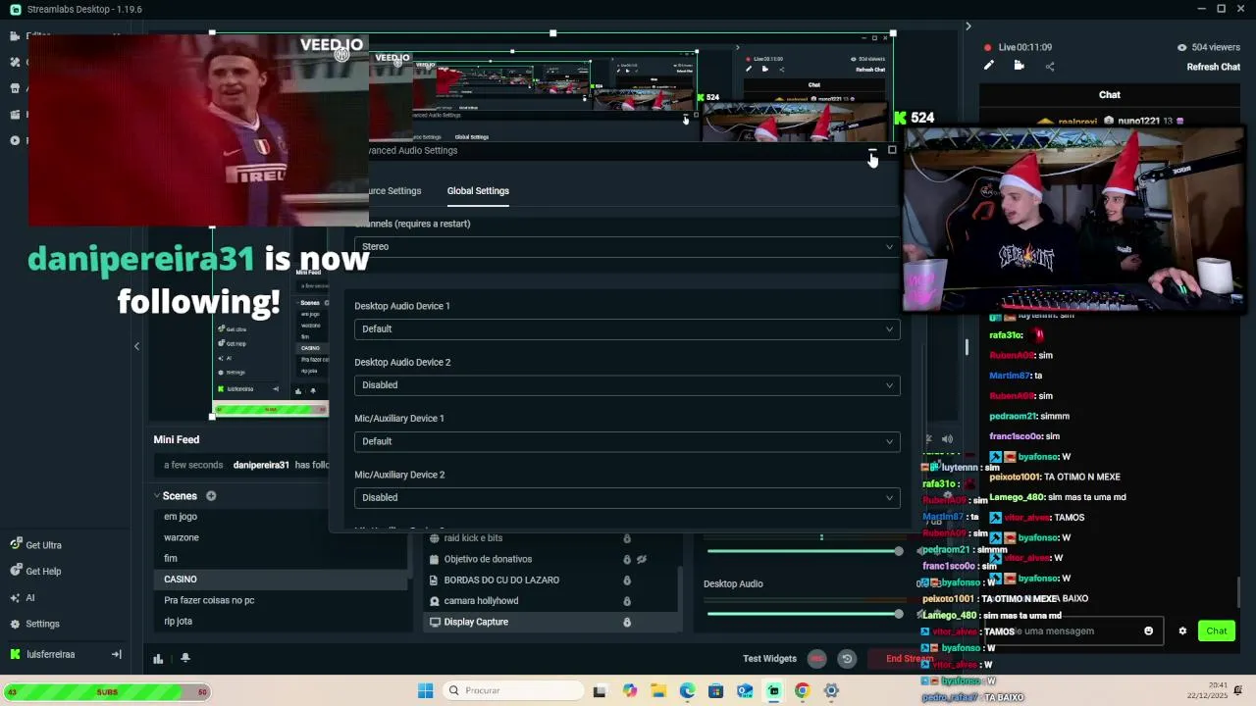
Task: Open Channels Stereo dropdown
Action: [x=627, y=247]
